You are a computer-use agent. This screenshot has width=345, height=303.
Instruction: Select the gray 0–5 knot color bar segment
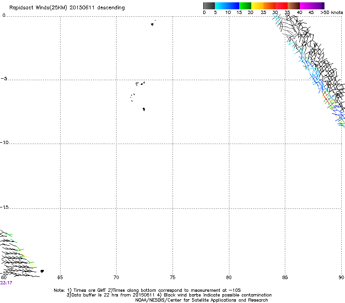[209, 6]
